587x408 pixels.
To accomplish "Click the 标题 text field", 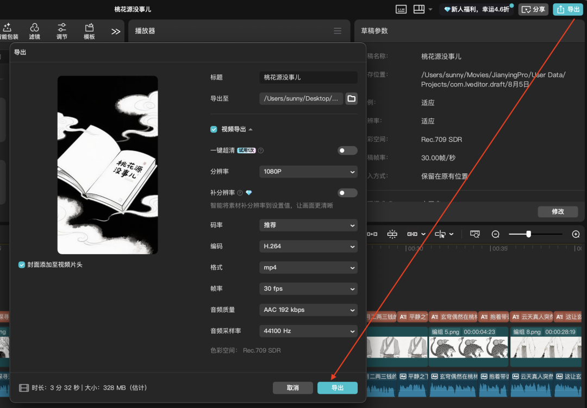I will coord(308,77).
